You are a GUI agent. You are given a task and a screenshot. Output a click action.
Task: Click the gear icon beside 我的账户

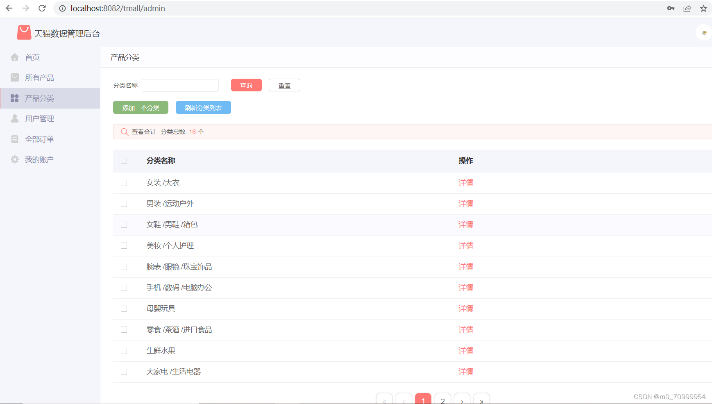tap(15, 159)
